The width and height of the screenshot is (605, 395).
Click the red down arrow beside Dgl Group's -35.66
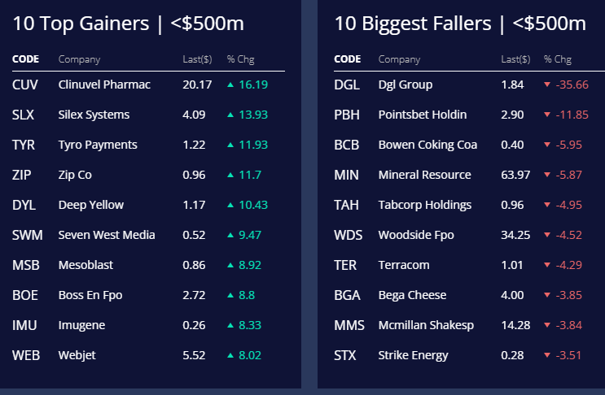(546, 85)
